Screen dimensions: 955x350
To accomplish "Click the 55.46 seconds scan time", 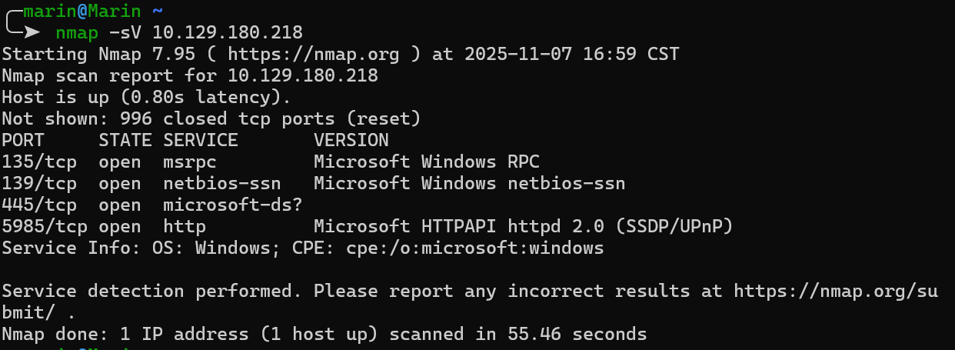I will point(577,335).
